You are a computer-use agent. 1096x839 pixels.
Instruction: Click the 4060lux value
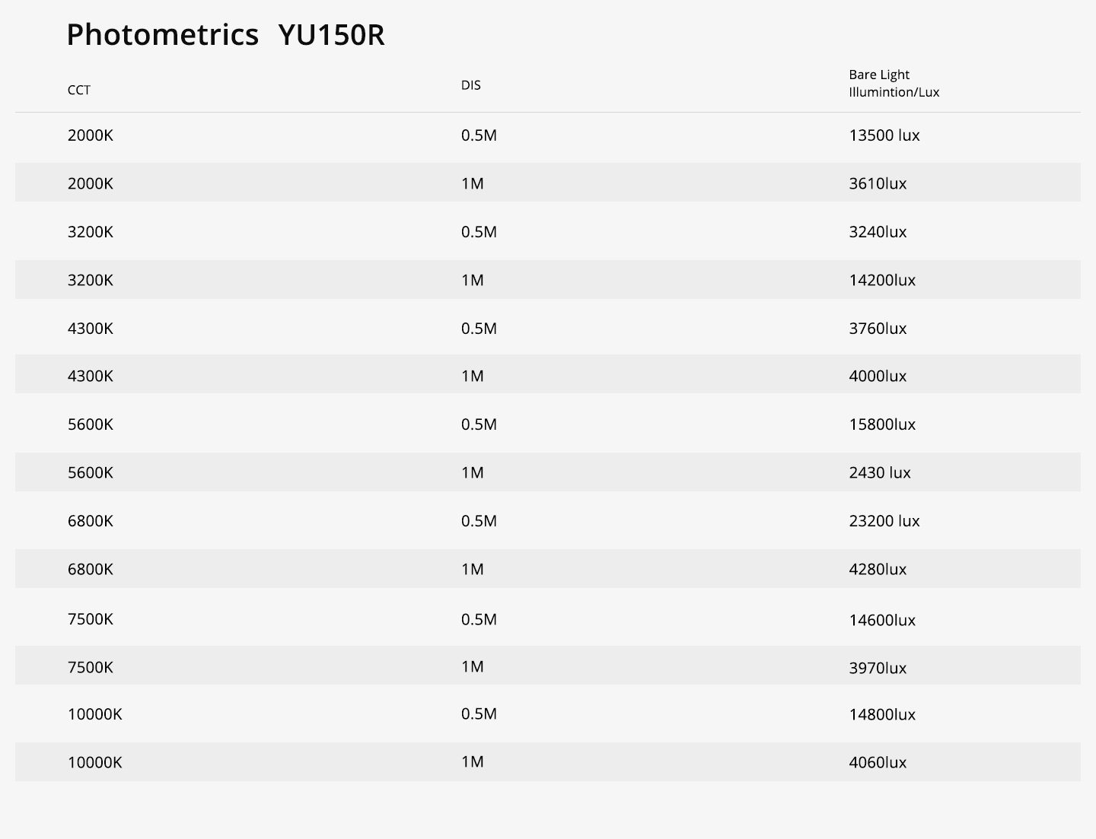pyautogui.click(x=878, y=762)
